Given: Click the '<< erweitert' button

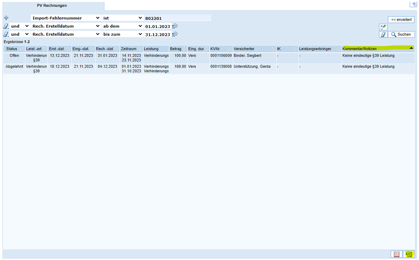Looking at the screenshot, I should click(401, 19).
